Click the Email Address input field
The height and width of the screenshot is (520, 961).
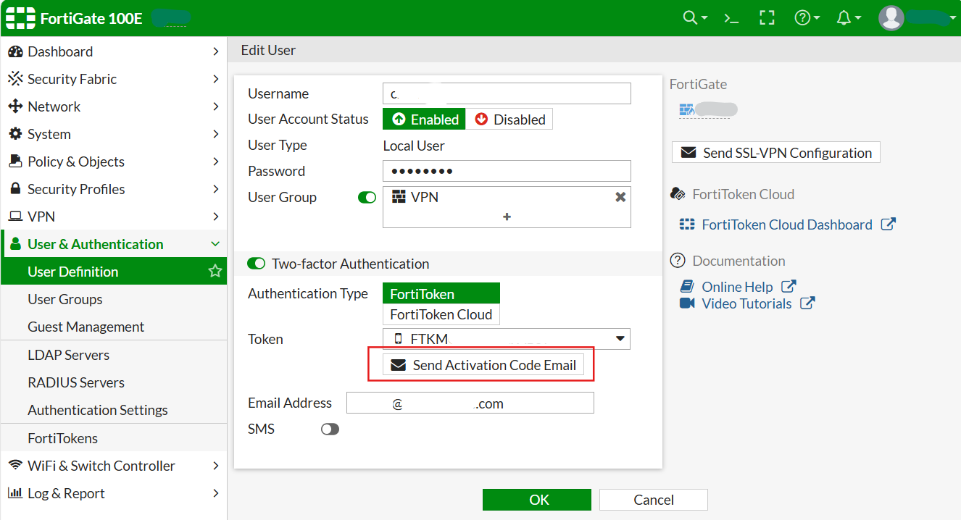coord(470,403)
